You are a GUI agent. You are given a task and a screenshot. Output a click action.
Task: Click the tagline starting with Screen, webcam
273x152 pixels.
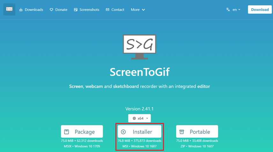[139, 86]
